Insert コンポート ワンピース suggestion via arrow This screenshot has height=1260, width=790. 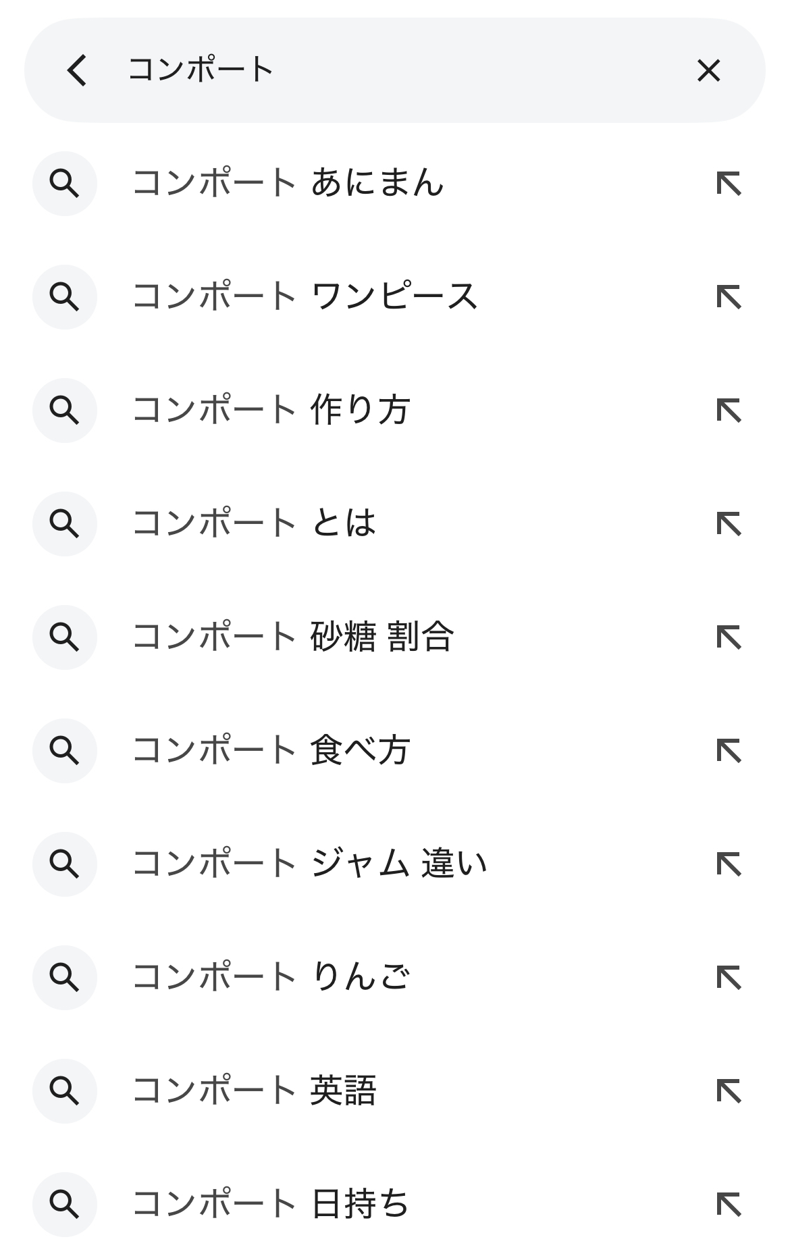[x=729, y=297]
